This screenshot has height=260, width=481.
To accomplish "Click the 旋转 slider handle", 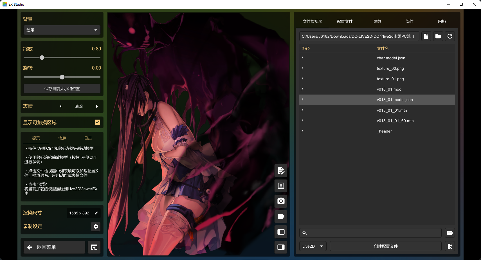I will click(x=62, y=77).
